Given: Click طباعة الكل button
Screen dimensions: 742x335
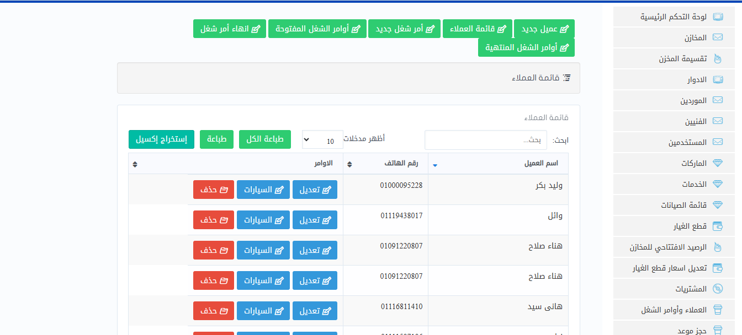Looking at the screenshot, I should pyautogui.click(x=265, y=139).
